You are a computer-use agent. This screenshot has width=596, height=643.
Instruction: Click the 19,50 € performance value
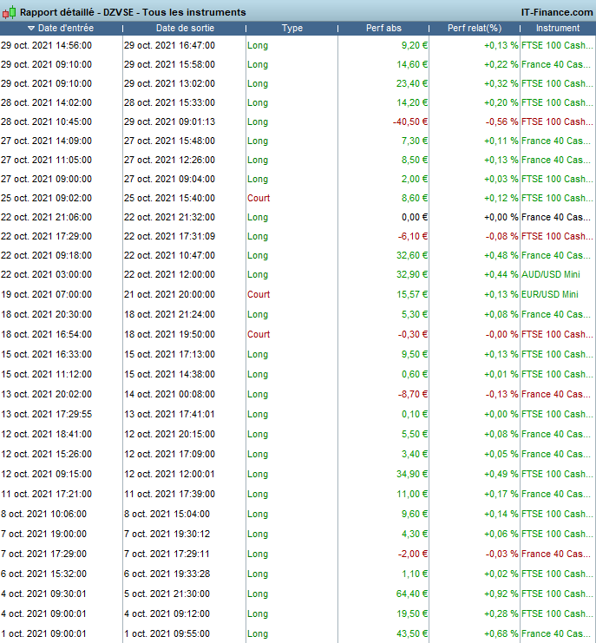point(412,613)
